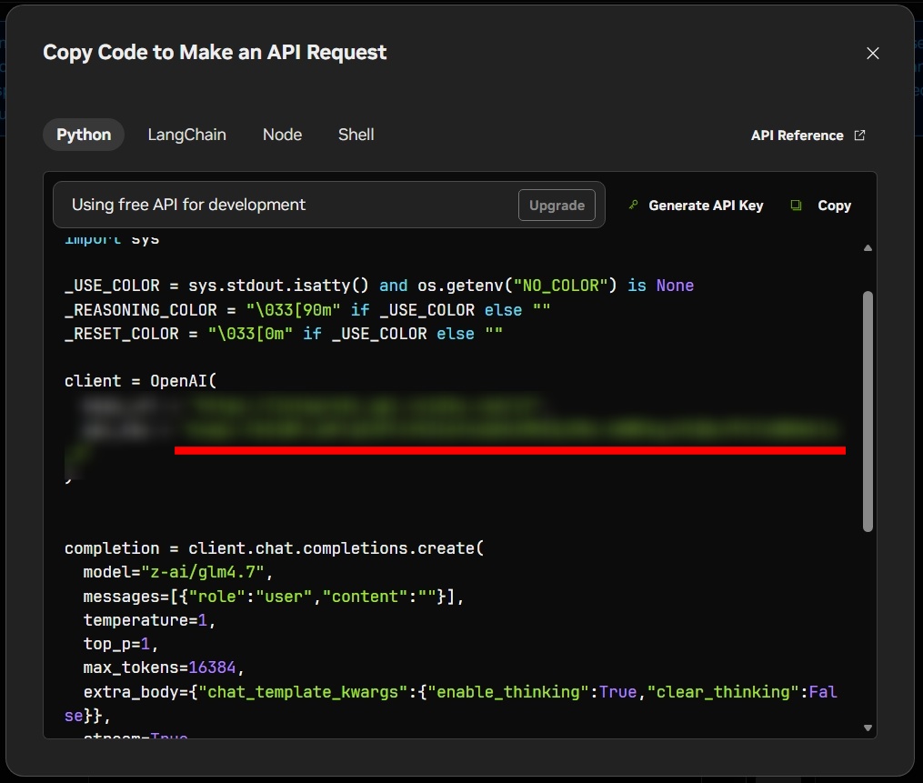This screenshot has height=783, width=923.
Task: Click the 'client = OpenAI(' code line
Action: 141,381
